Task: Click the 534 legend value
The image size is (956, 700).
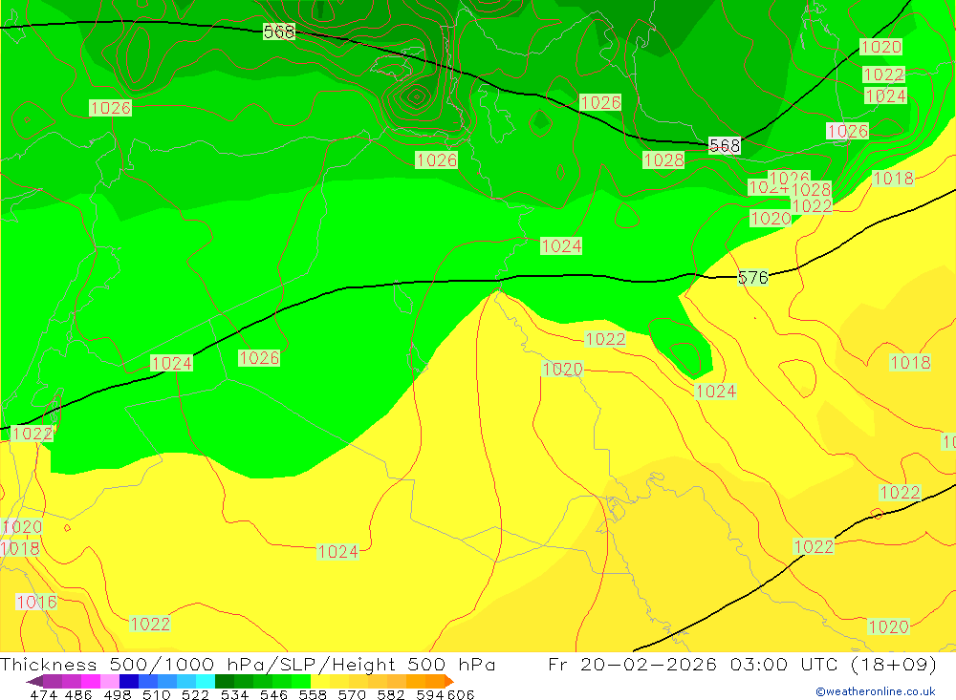Action: click(234, 694)
